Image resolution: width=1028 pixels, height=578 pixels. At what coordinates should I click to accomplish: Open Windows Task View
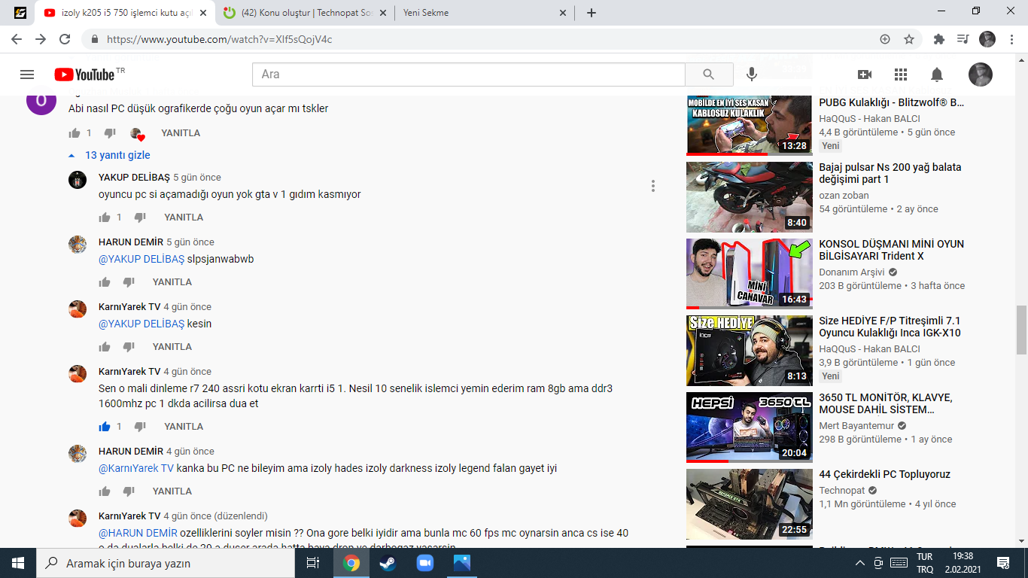pyautogui.click(x=313, y=563)
